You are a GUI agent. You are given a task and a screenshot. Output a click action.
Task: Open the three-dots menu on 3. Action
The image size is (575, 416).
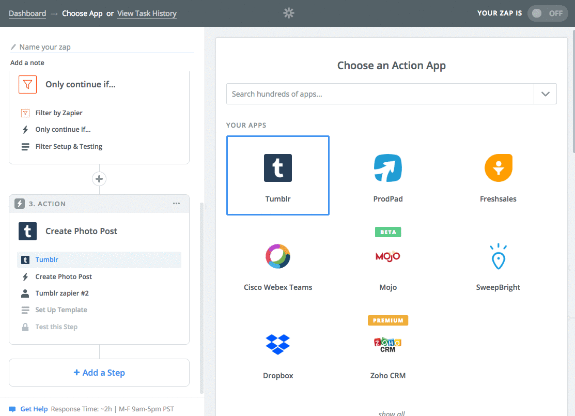point(176,204)
